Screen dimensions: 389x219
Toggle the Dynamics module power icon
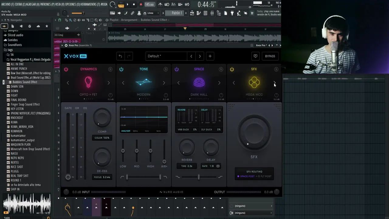click(x=66, y=69)
